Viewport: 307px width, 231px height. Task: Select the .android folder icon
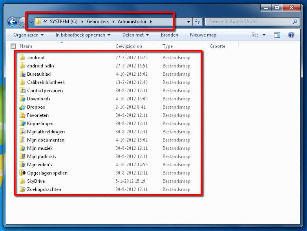click(x=22, y=58)
